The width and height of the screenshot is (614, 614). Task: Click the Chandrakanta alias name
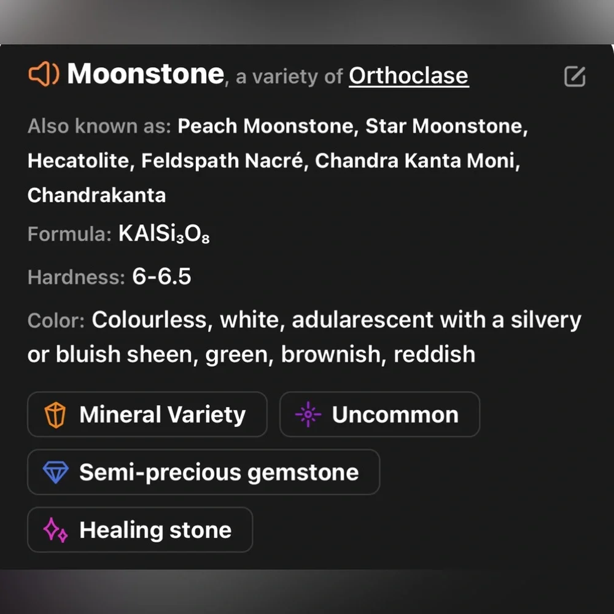click(x=97, y=195)
